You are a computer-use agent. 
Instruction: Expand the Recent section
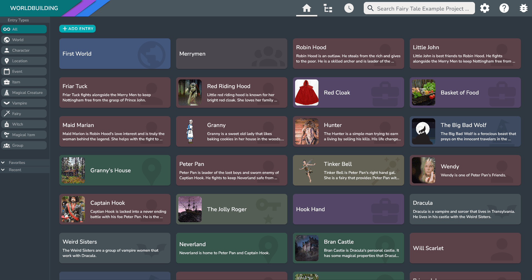coord(25,170)
